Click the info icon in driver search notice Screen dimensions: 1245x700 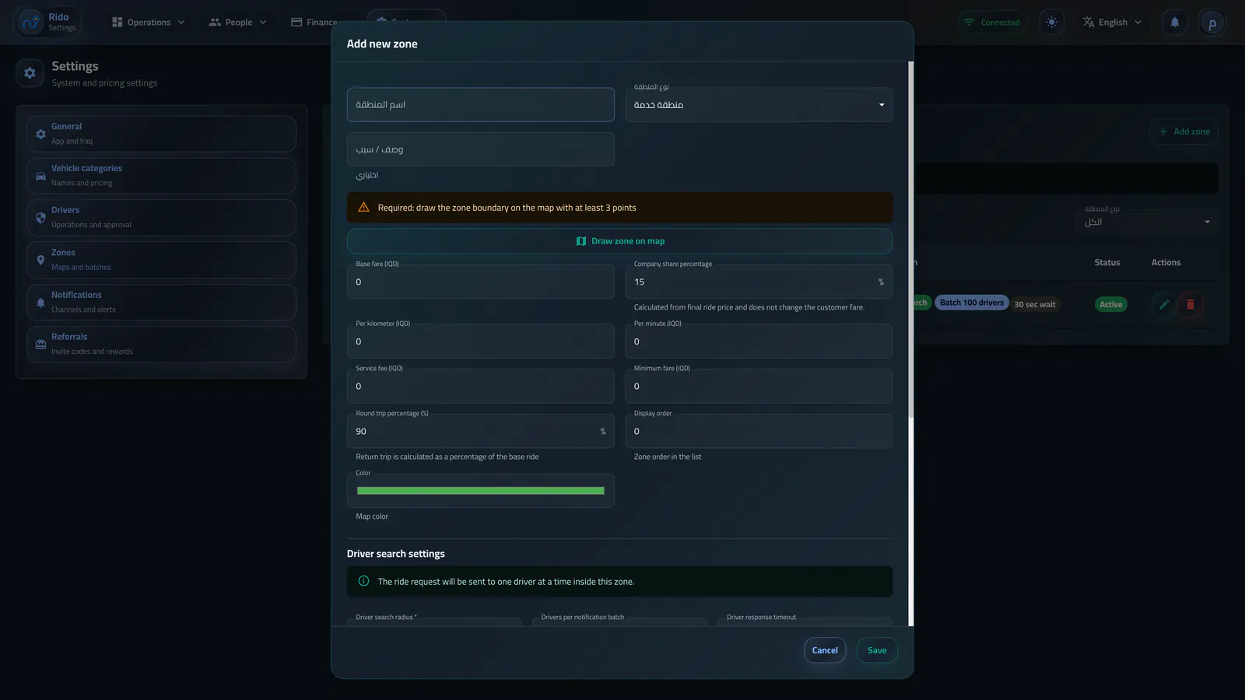pyautogui.click(x=363, y=581)
